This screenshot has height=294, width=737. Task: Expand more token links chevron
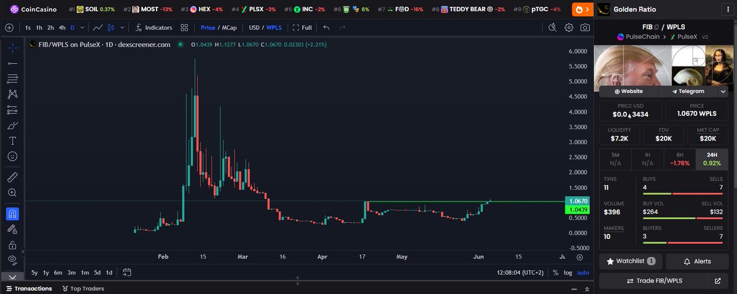click(723, 91)
